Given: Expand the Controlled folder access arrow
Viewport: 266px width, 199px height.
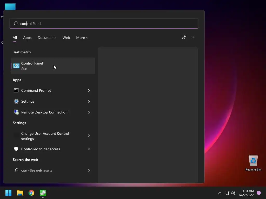Looking at the screenshot, I should click(89, 149).
